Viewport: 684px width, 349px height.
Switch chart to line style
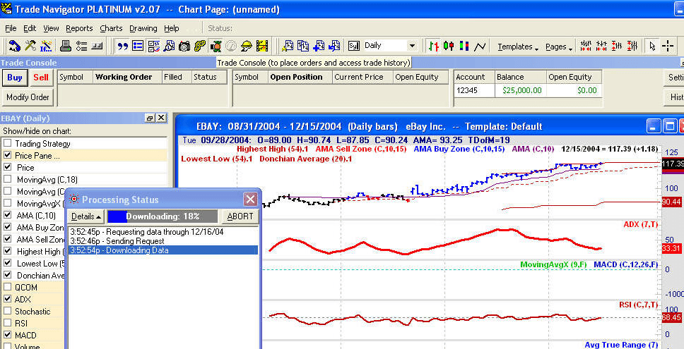pyautogui.click(x=480, y=46)
